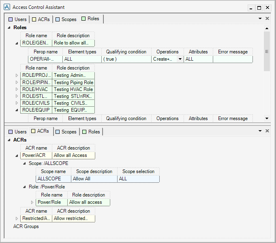Screen dimensions: 276x243
Task: Select the 'Testing STLWRK...' cell
Action: (x=73, y=96)
